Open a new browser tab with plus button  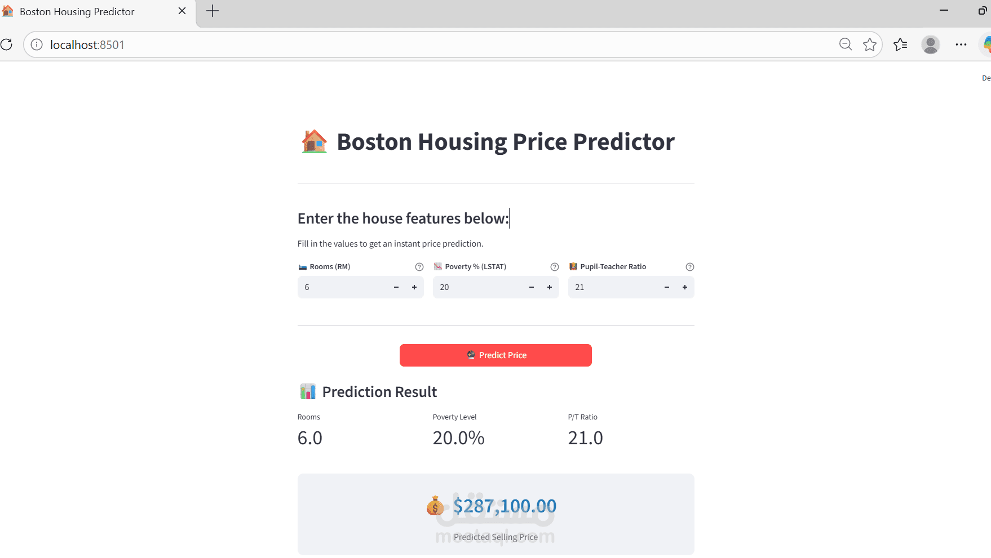tap(212, 11)
